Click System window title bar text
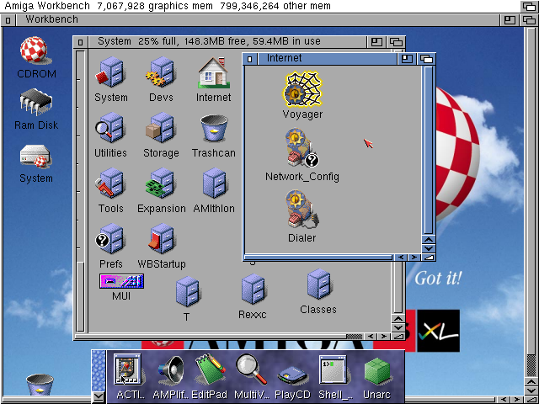 coord(209,41)
